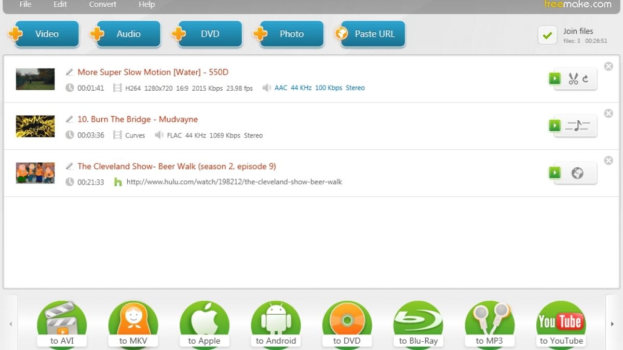Convert to AVI format
Viewport: 623px width, 350px height.
[62, 325]
